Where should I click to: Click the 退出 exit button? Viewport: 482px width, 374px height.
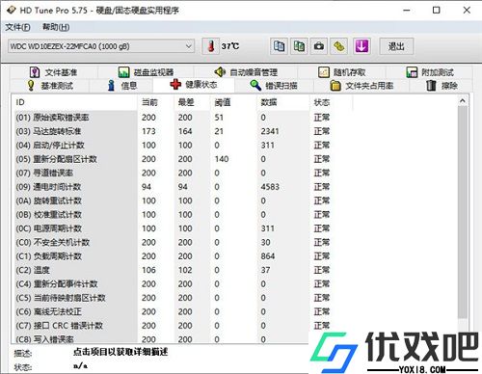click(396, 46)
